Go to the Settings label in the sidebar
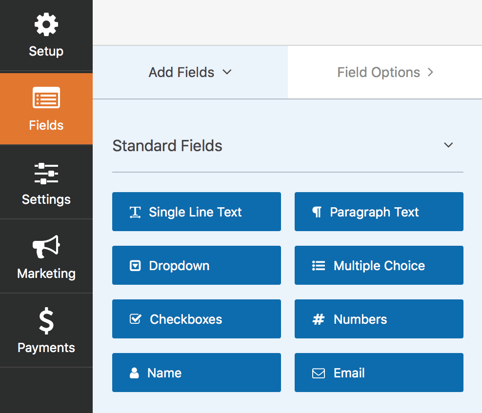Viewport: 482px width, 413px height. click(x=46, y=199)
